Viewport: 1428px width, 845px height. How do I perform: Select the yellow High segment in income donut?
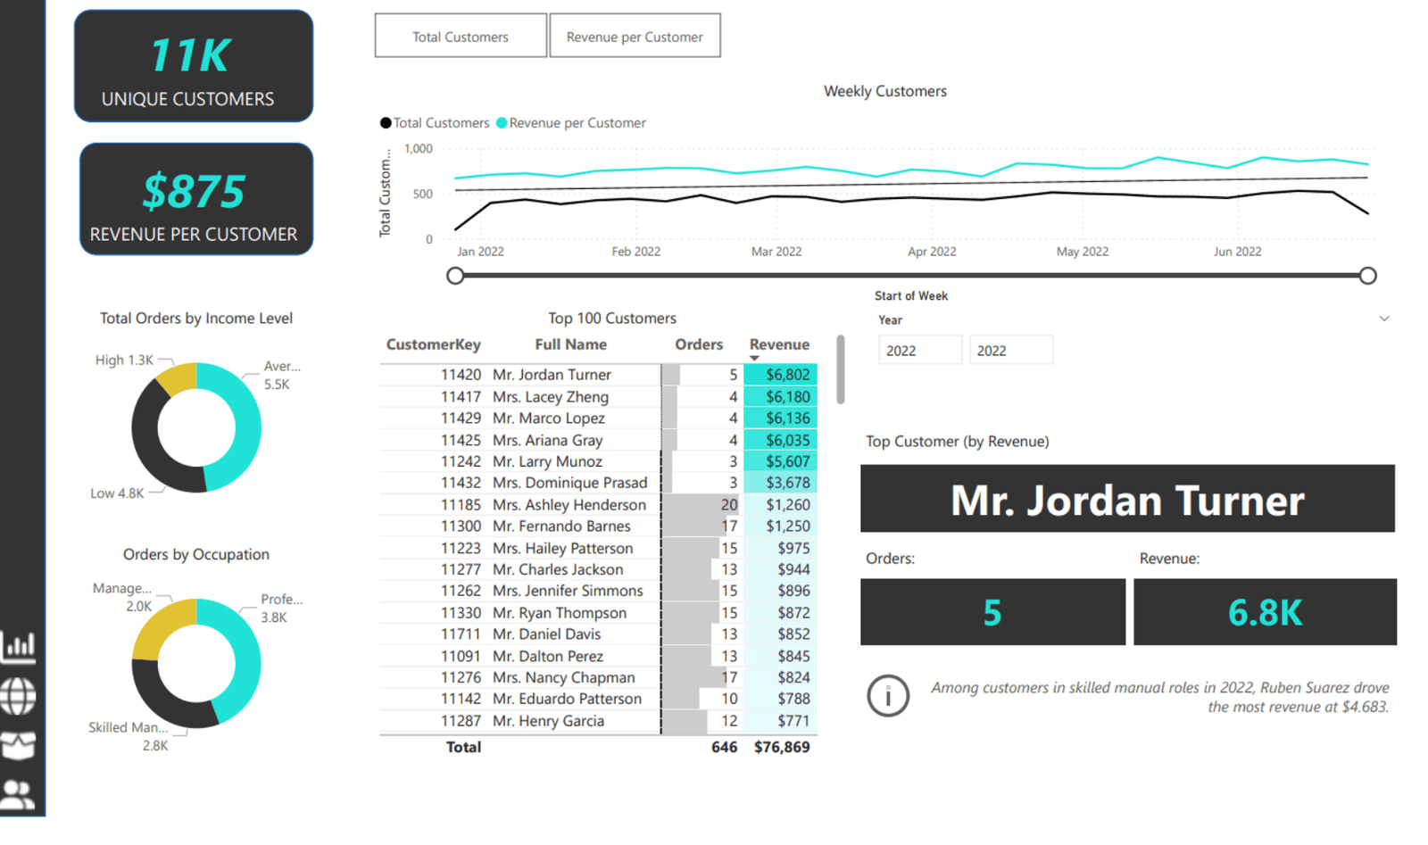click(x=178, y=377)
